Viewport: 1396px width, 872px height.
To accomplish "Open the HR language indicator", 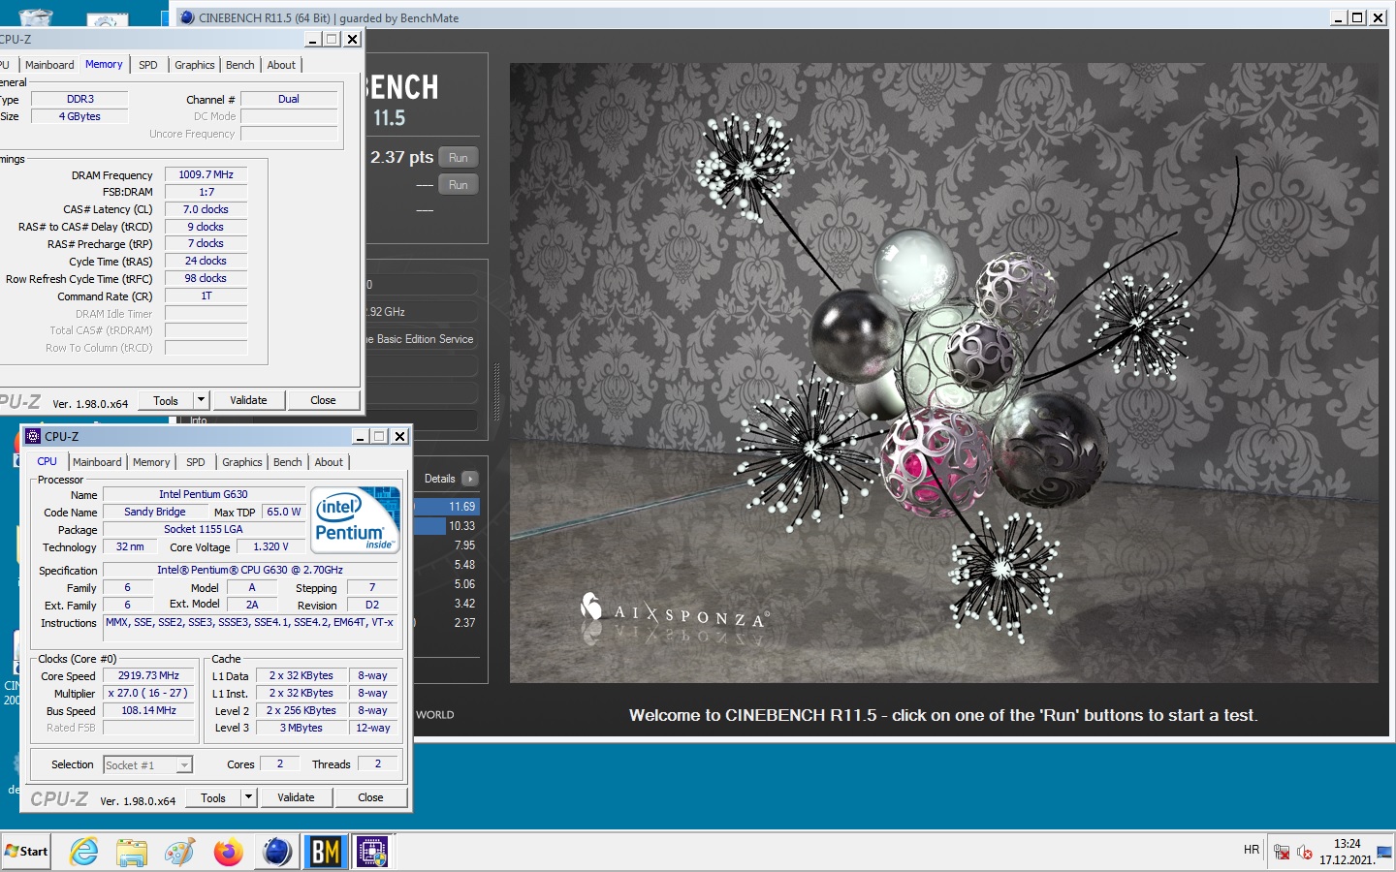I will point(1252,850).
